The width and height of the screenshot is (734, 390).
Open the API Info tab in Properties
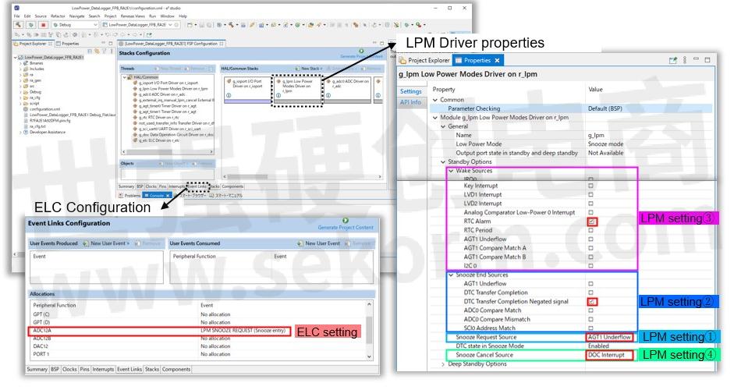click(410, 102)
